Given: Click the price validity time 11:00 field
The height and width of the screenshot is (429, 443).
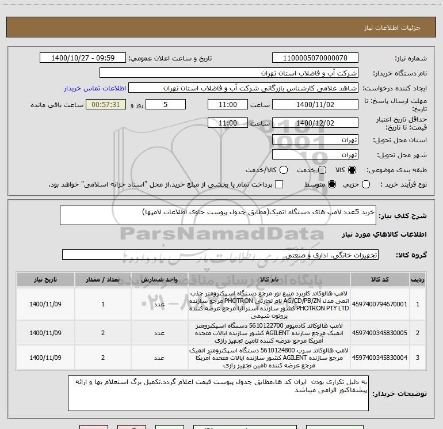Looking at the screenshot, I should tap(228, 123).
